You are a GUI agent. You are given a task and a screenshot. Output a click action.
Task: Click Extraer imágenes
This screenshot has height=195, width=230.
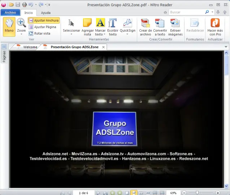[175, 27]
